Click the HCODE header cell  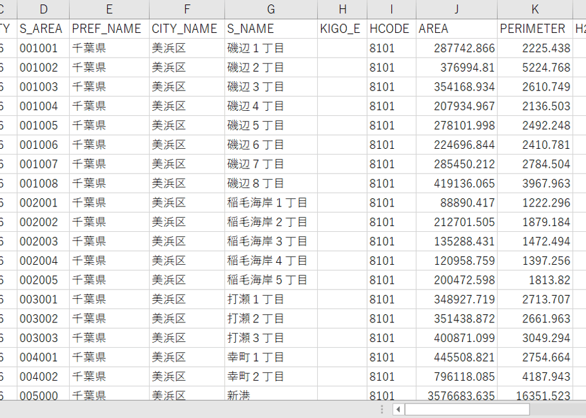click(x=392, y=28)
